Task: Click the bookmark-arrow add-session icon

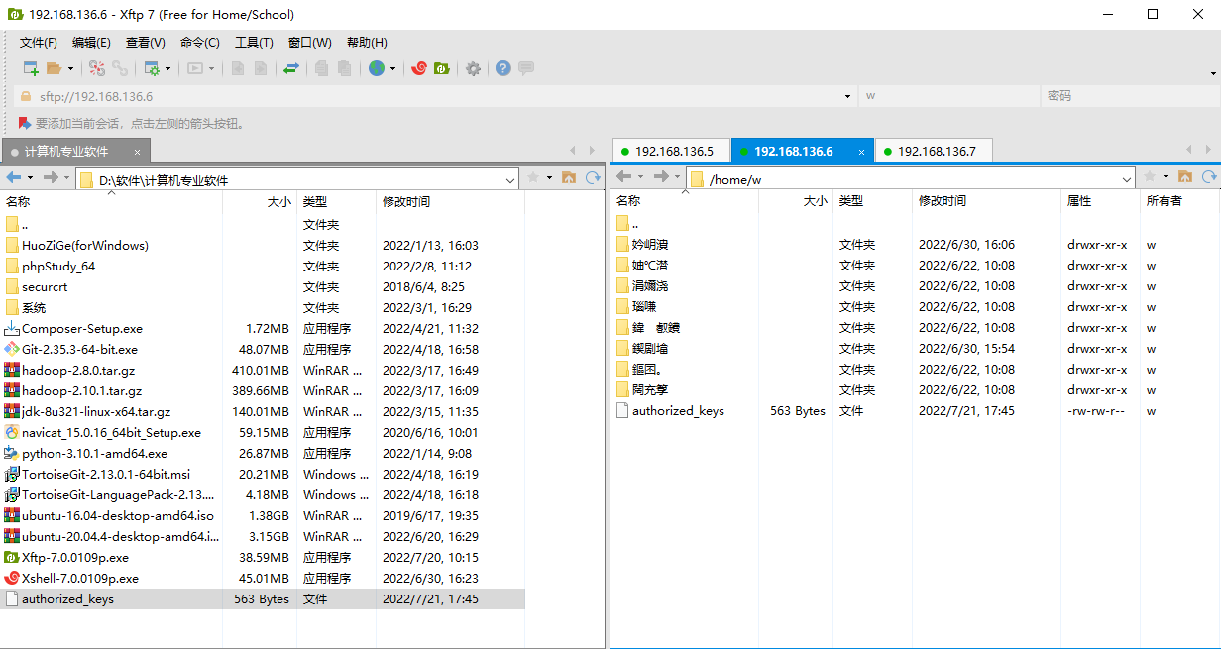Action: tap(25, 124)
